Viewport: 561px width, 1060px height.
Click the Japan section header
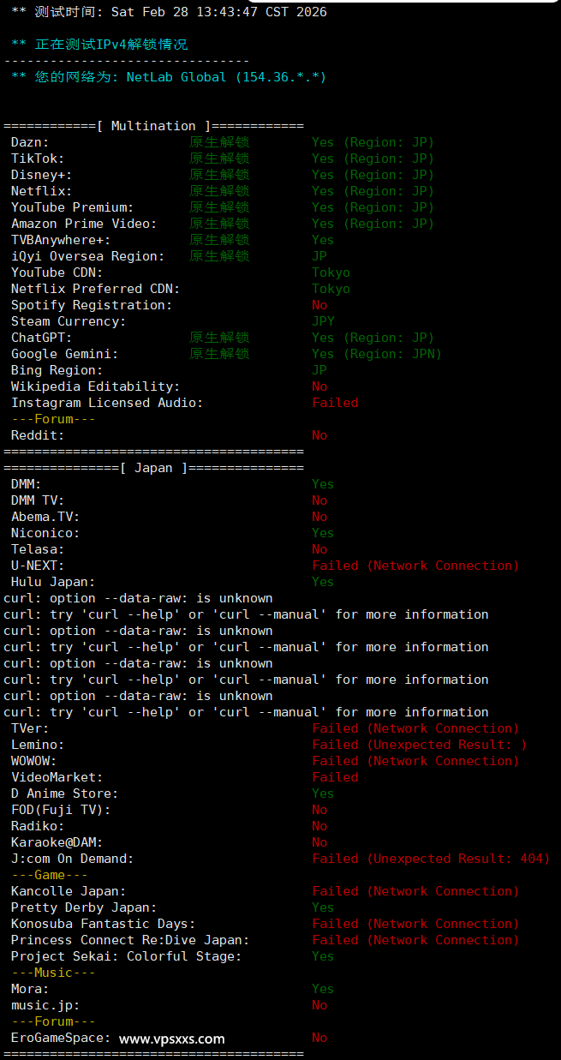[x=153, y=468]
